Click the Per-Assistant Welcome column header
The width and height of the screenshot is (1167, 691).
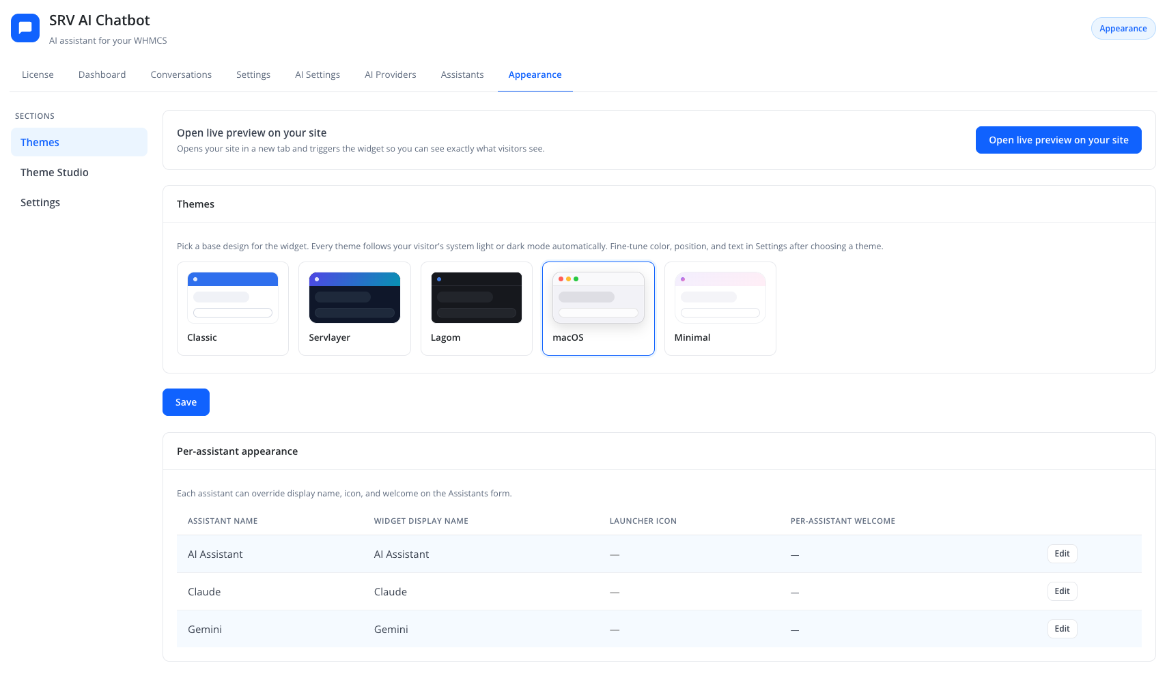coord(843,521)
